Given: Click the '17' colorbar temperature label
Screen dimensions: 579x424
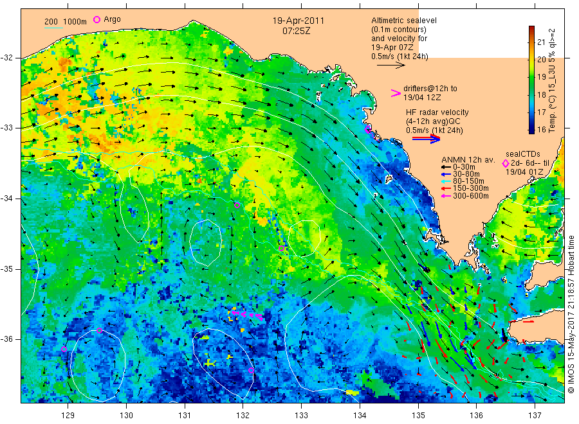Looking at the screenshot, I should point(541,112).
